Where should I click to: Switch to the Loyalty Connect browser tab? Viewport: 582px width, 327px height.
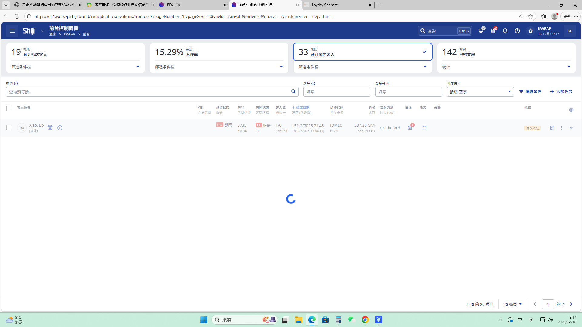click(x=336, y=5)
